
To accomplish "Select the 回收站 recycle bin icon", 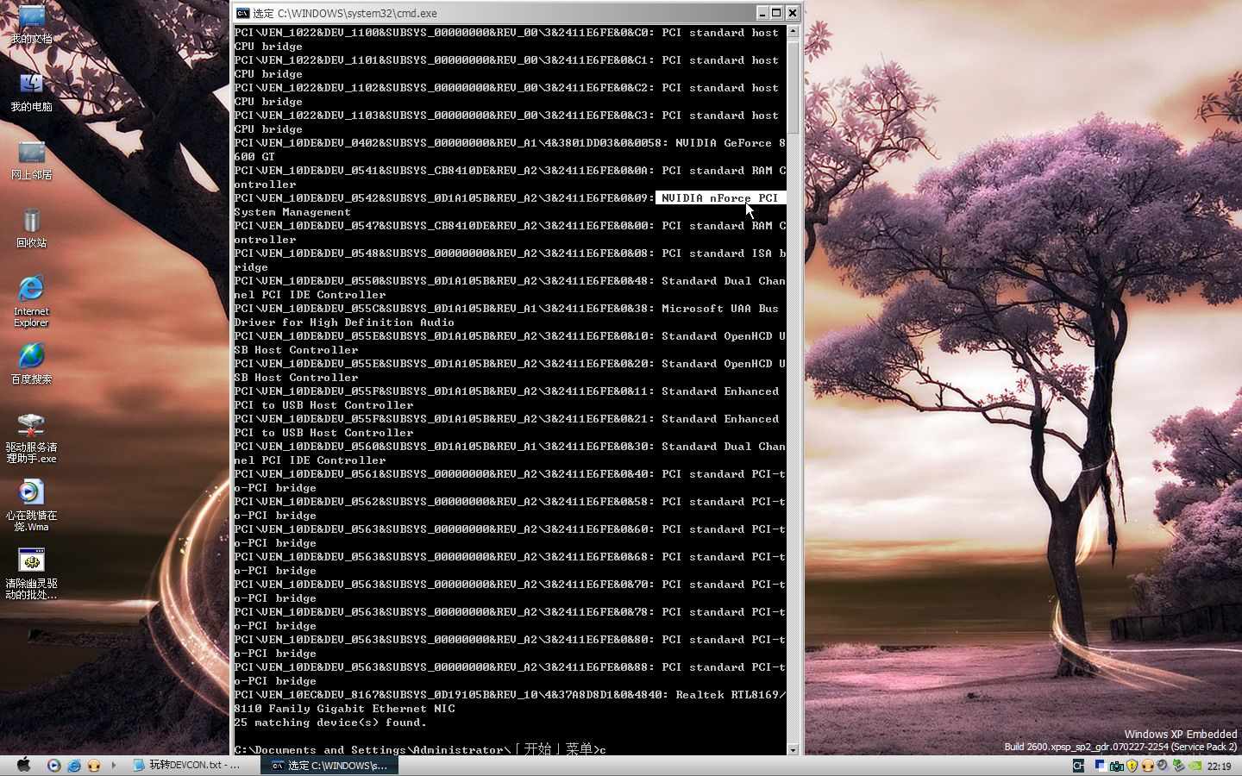I will point(31,228).
